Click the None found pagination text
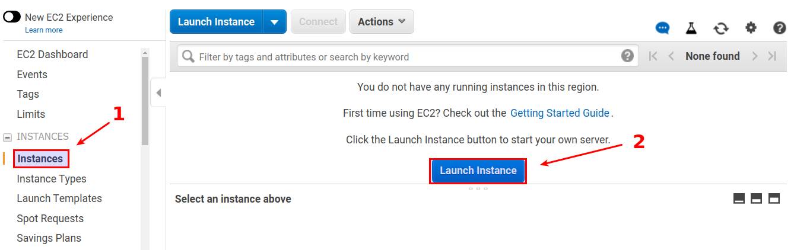794x250 pixels. point(713,56)
